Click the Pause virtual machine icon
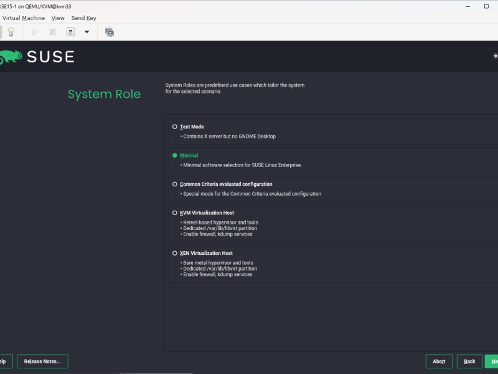 click(53, 32)
